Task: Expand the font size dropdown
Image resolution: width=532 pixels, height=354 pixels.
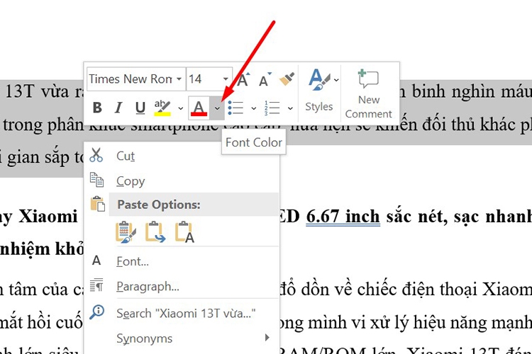Action: (226, 79)
